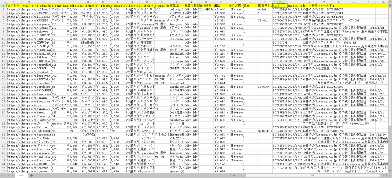Image resolution: width=392 pixels, height=178 pixels.
Task: Click the ¥4,620 cell in column P
Action: tap(221, 50)
